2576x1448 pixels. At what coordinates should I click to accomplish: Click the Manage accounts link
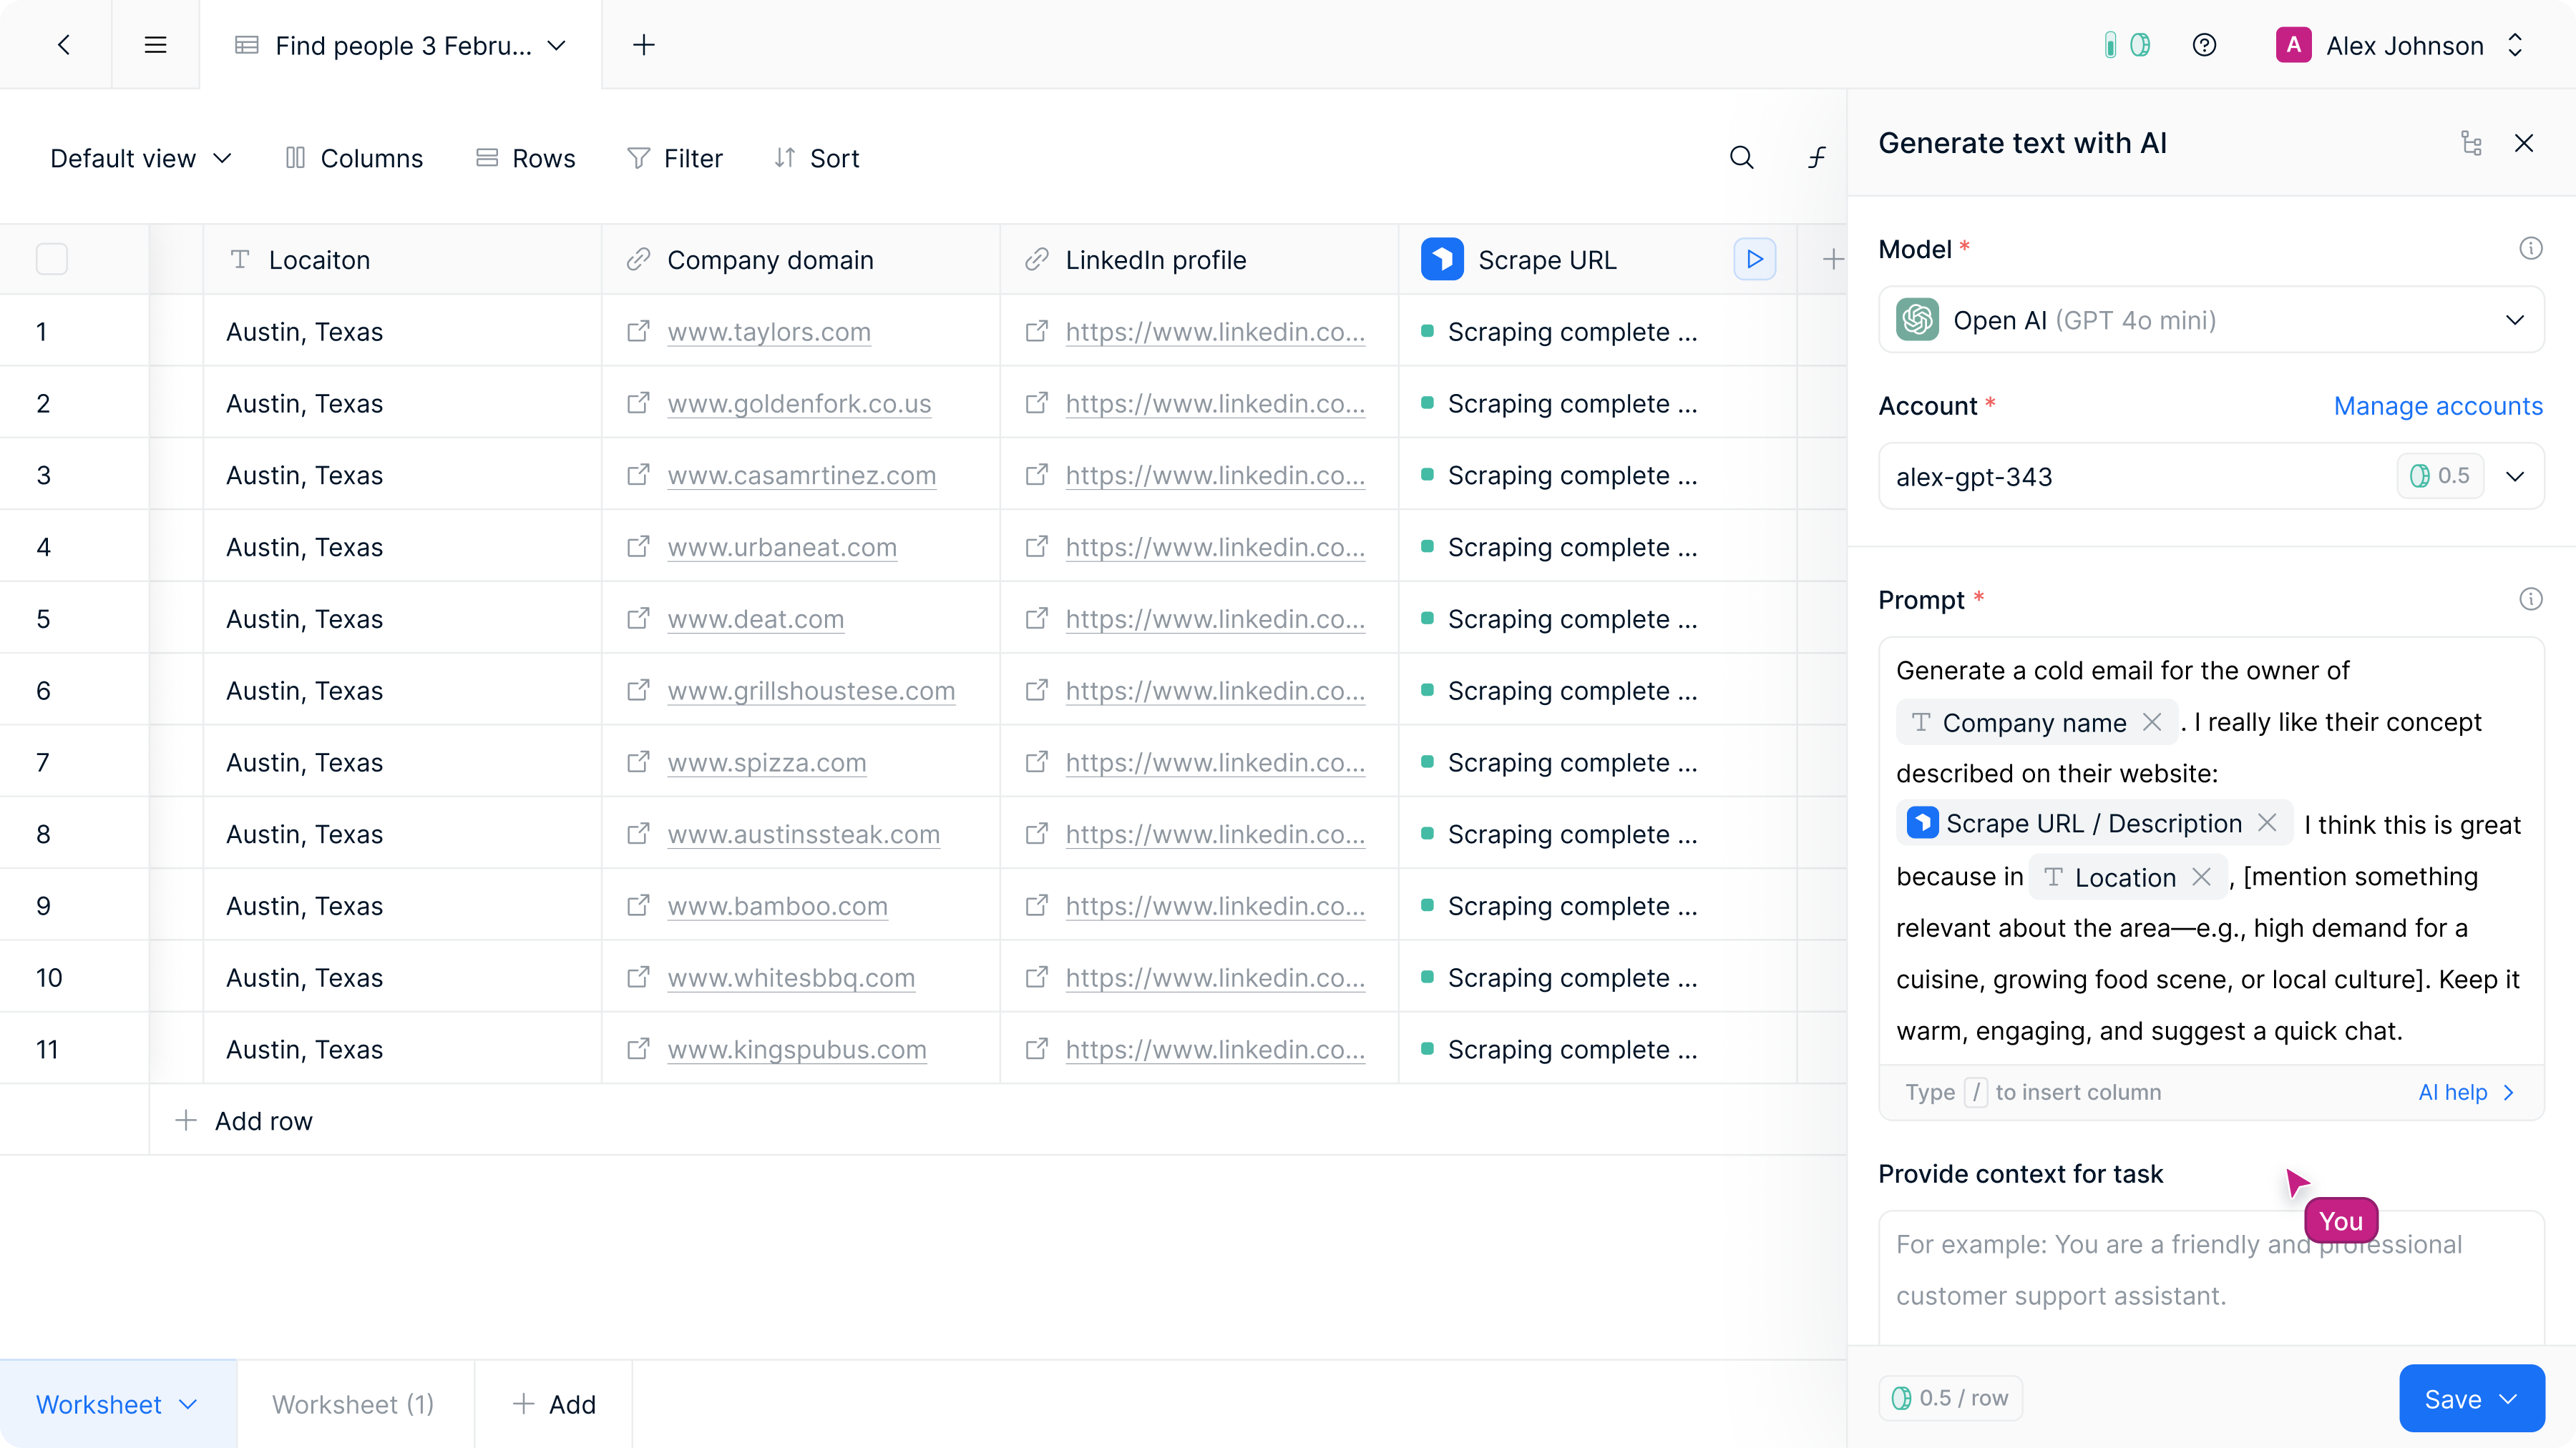(x=2438, y=405)
